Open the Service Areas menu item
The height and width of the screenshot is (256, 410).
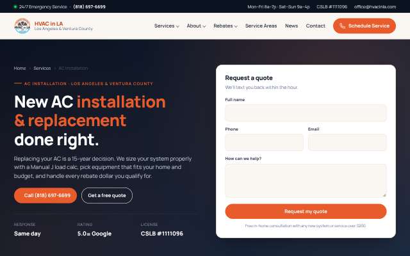(261, 26)
